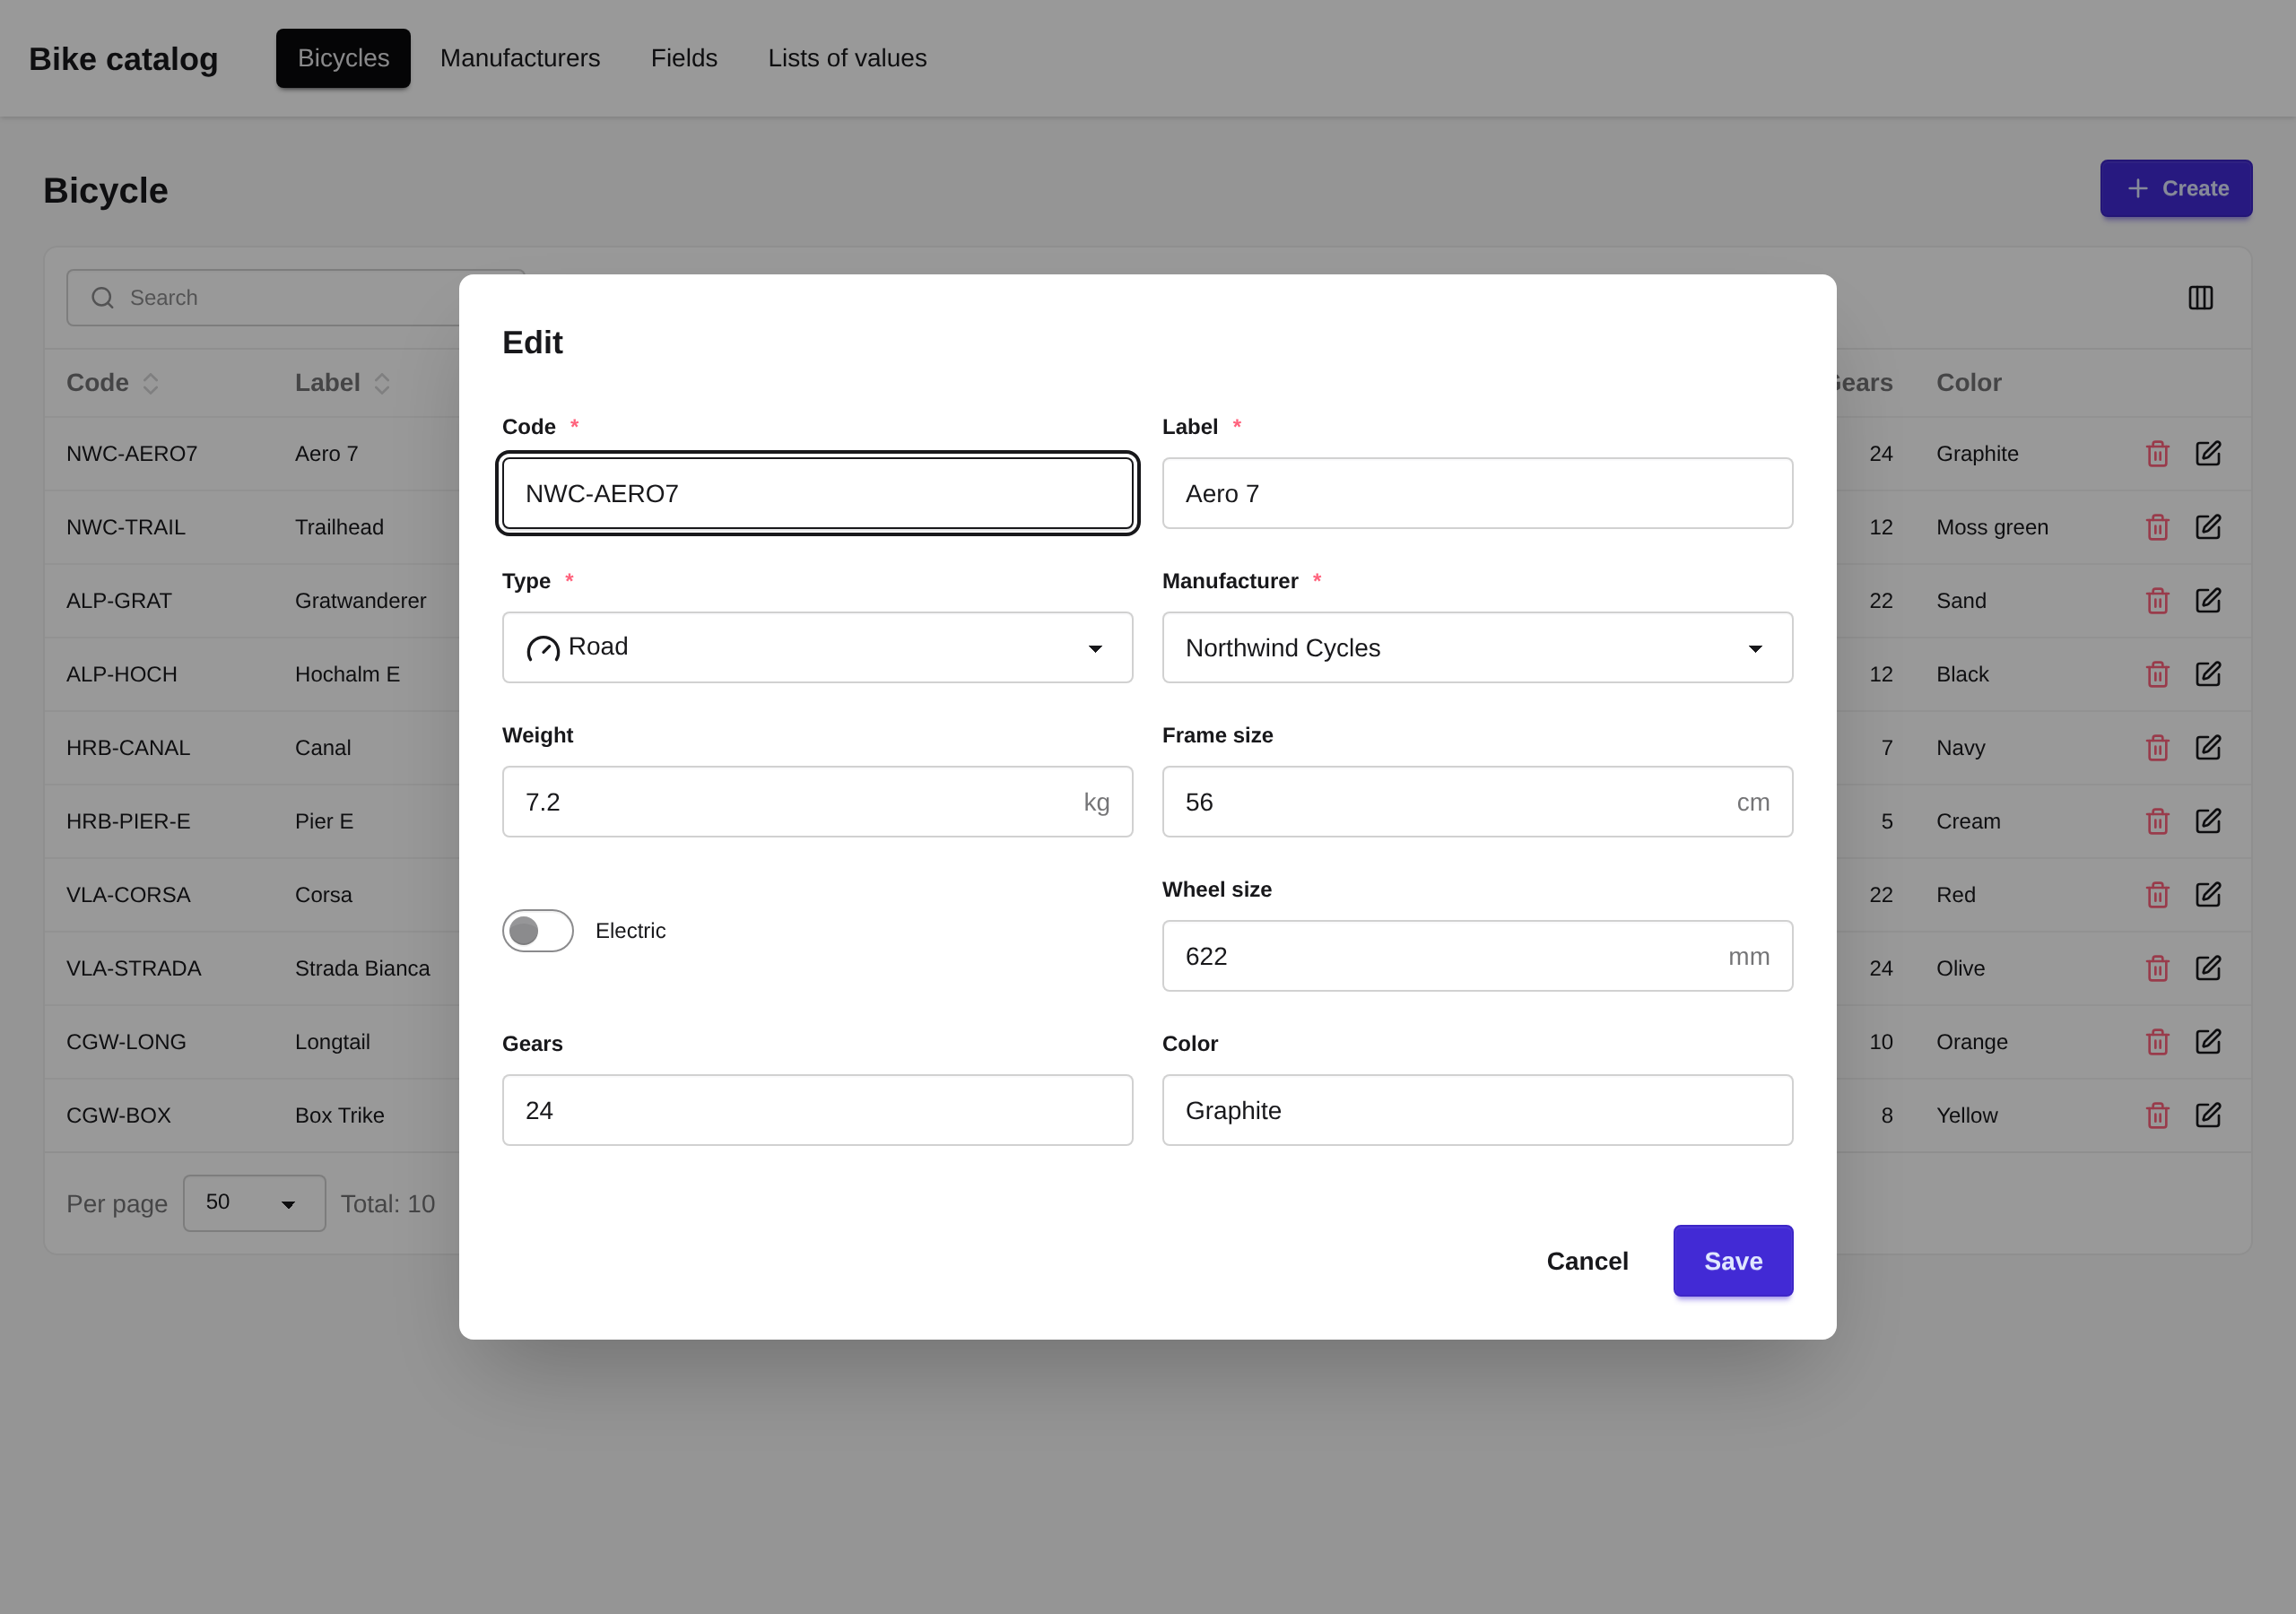Screen dimensions: 2296x1614
Task: Delete the Orange Longtail row
Action: pyautogui.click(x=2157, y=1042)
